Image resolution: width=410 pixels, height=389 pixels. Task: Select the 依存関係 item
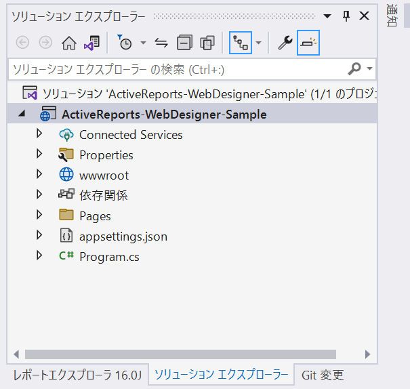(x=104, y=195)
